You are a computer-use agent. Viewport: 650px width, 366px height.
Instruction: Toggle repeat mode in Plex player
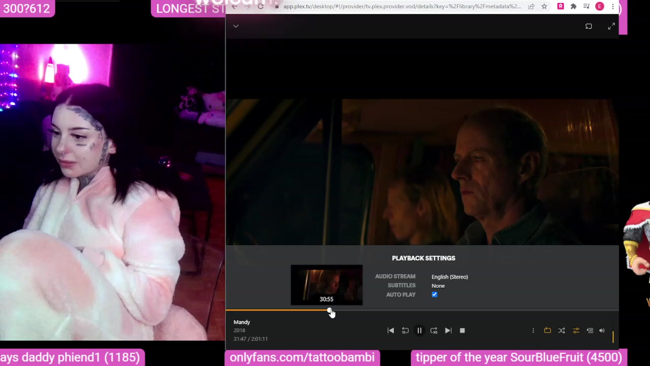[x=547, y=330]
